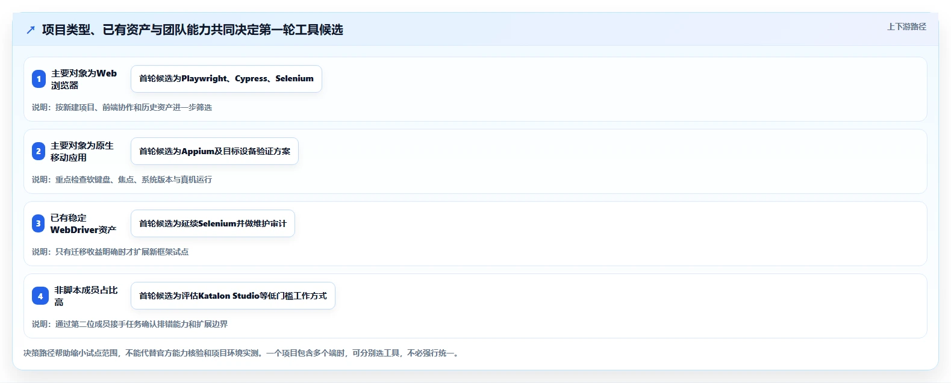Click the label 非脚本成员占比高
The width and height of the screenshot is (951, 383).
86,296
